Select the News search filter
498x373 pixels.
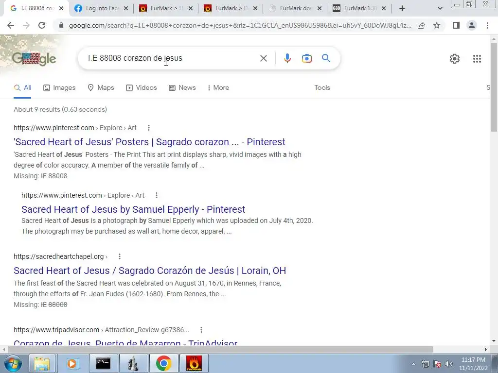tap(182, 88)
